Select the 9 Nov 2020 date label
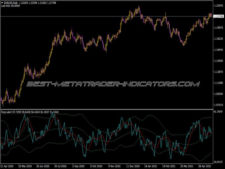The width and height of the screenshot is (225, 169). pyautogui.click(x=114, y=166)
